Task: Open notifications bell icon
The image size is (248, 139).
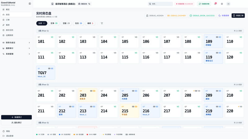Action: pos(215,4)
